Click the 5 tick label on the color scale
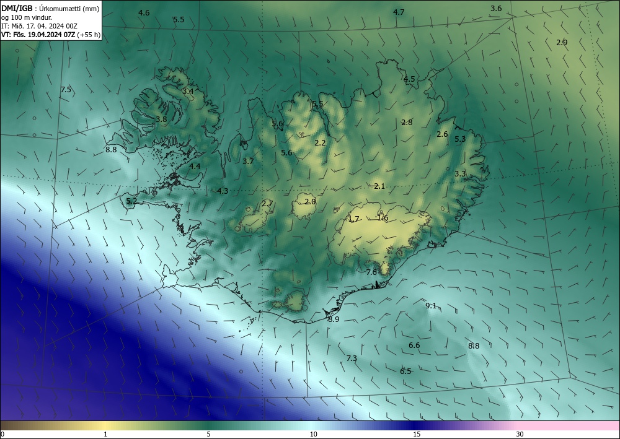This screenshot has height=439, width=620. pos(208,434)
